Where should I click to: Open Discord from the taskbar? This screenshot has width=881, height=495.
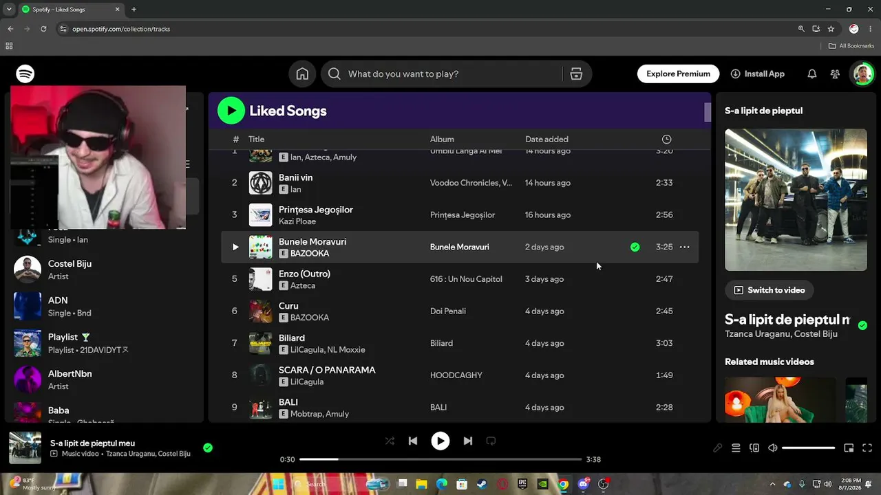pos(584,484)
